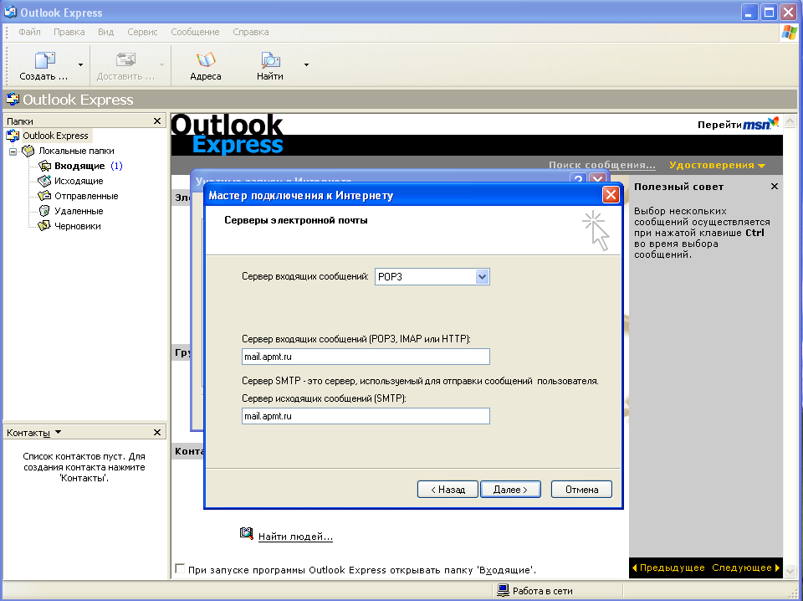Show the Предыдущее tip
This screenshot has height=601, width=803.
click(x=668, y=568)
